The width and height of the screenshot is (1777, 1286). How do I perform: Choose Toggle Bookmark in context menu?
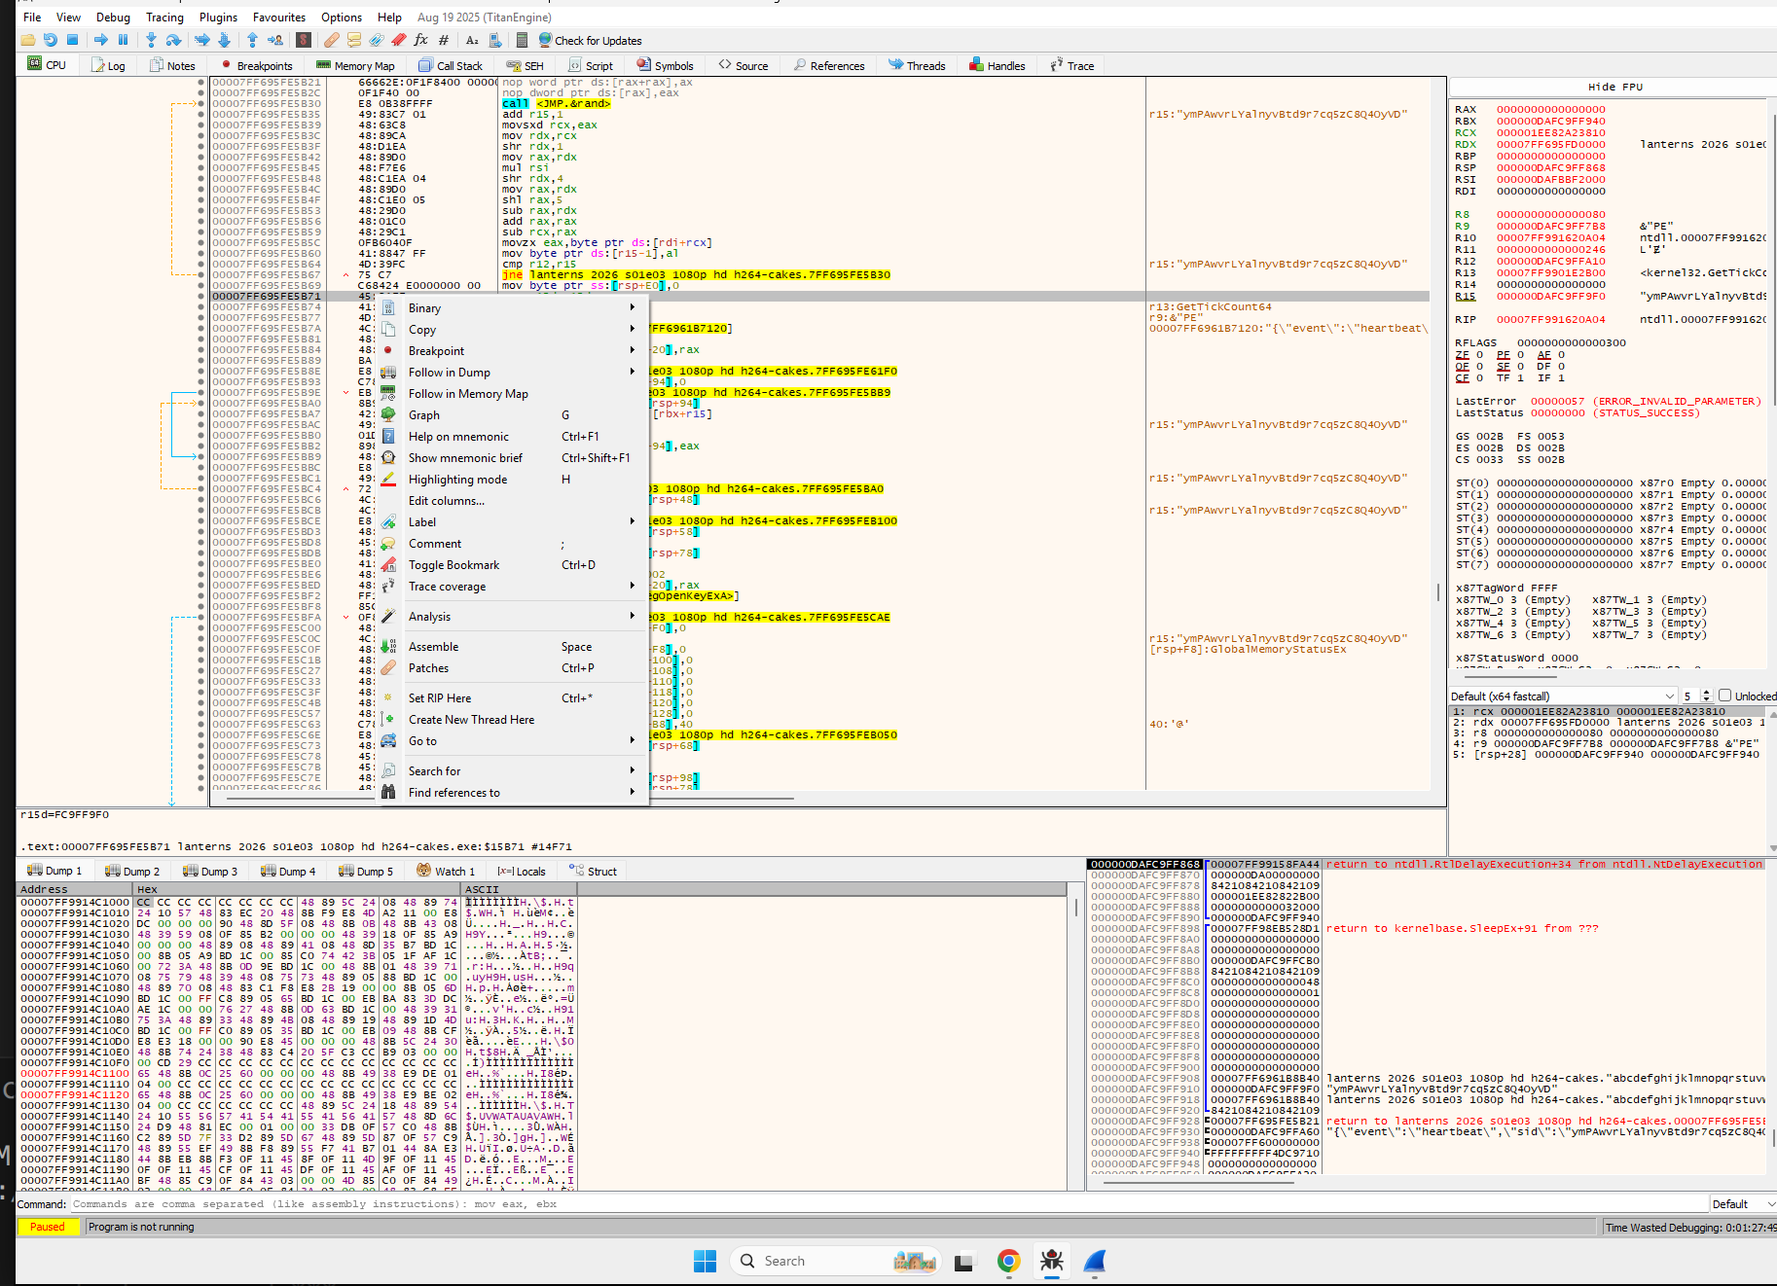tap(512, 564)
